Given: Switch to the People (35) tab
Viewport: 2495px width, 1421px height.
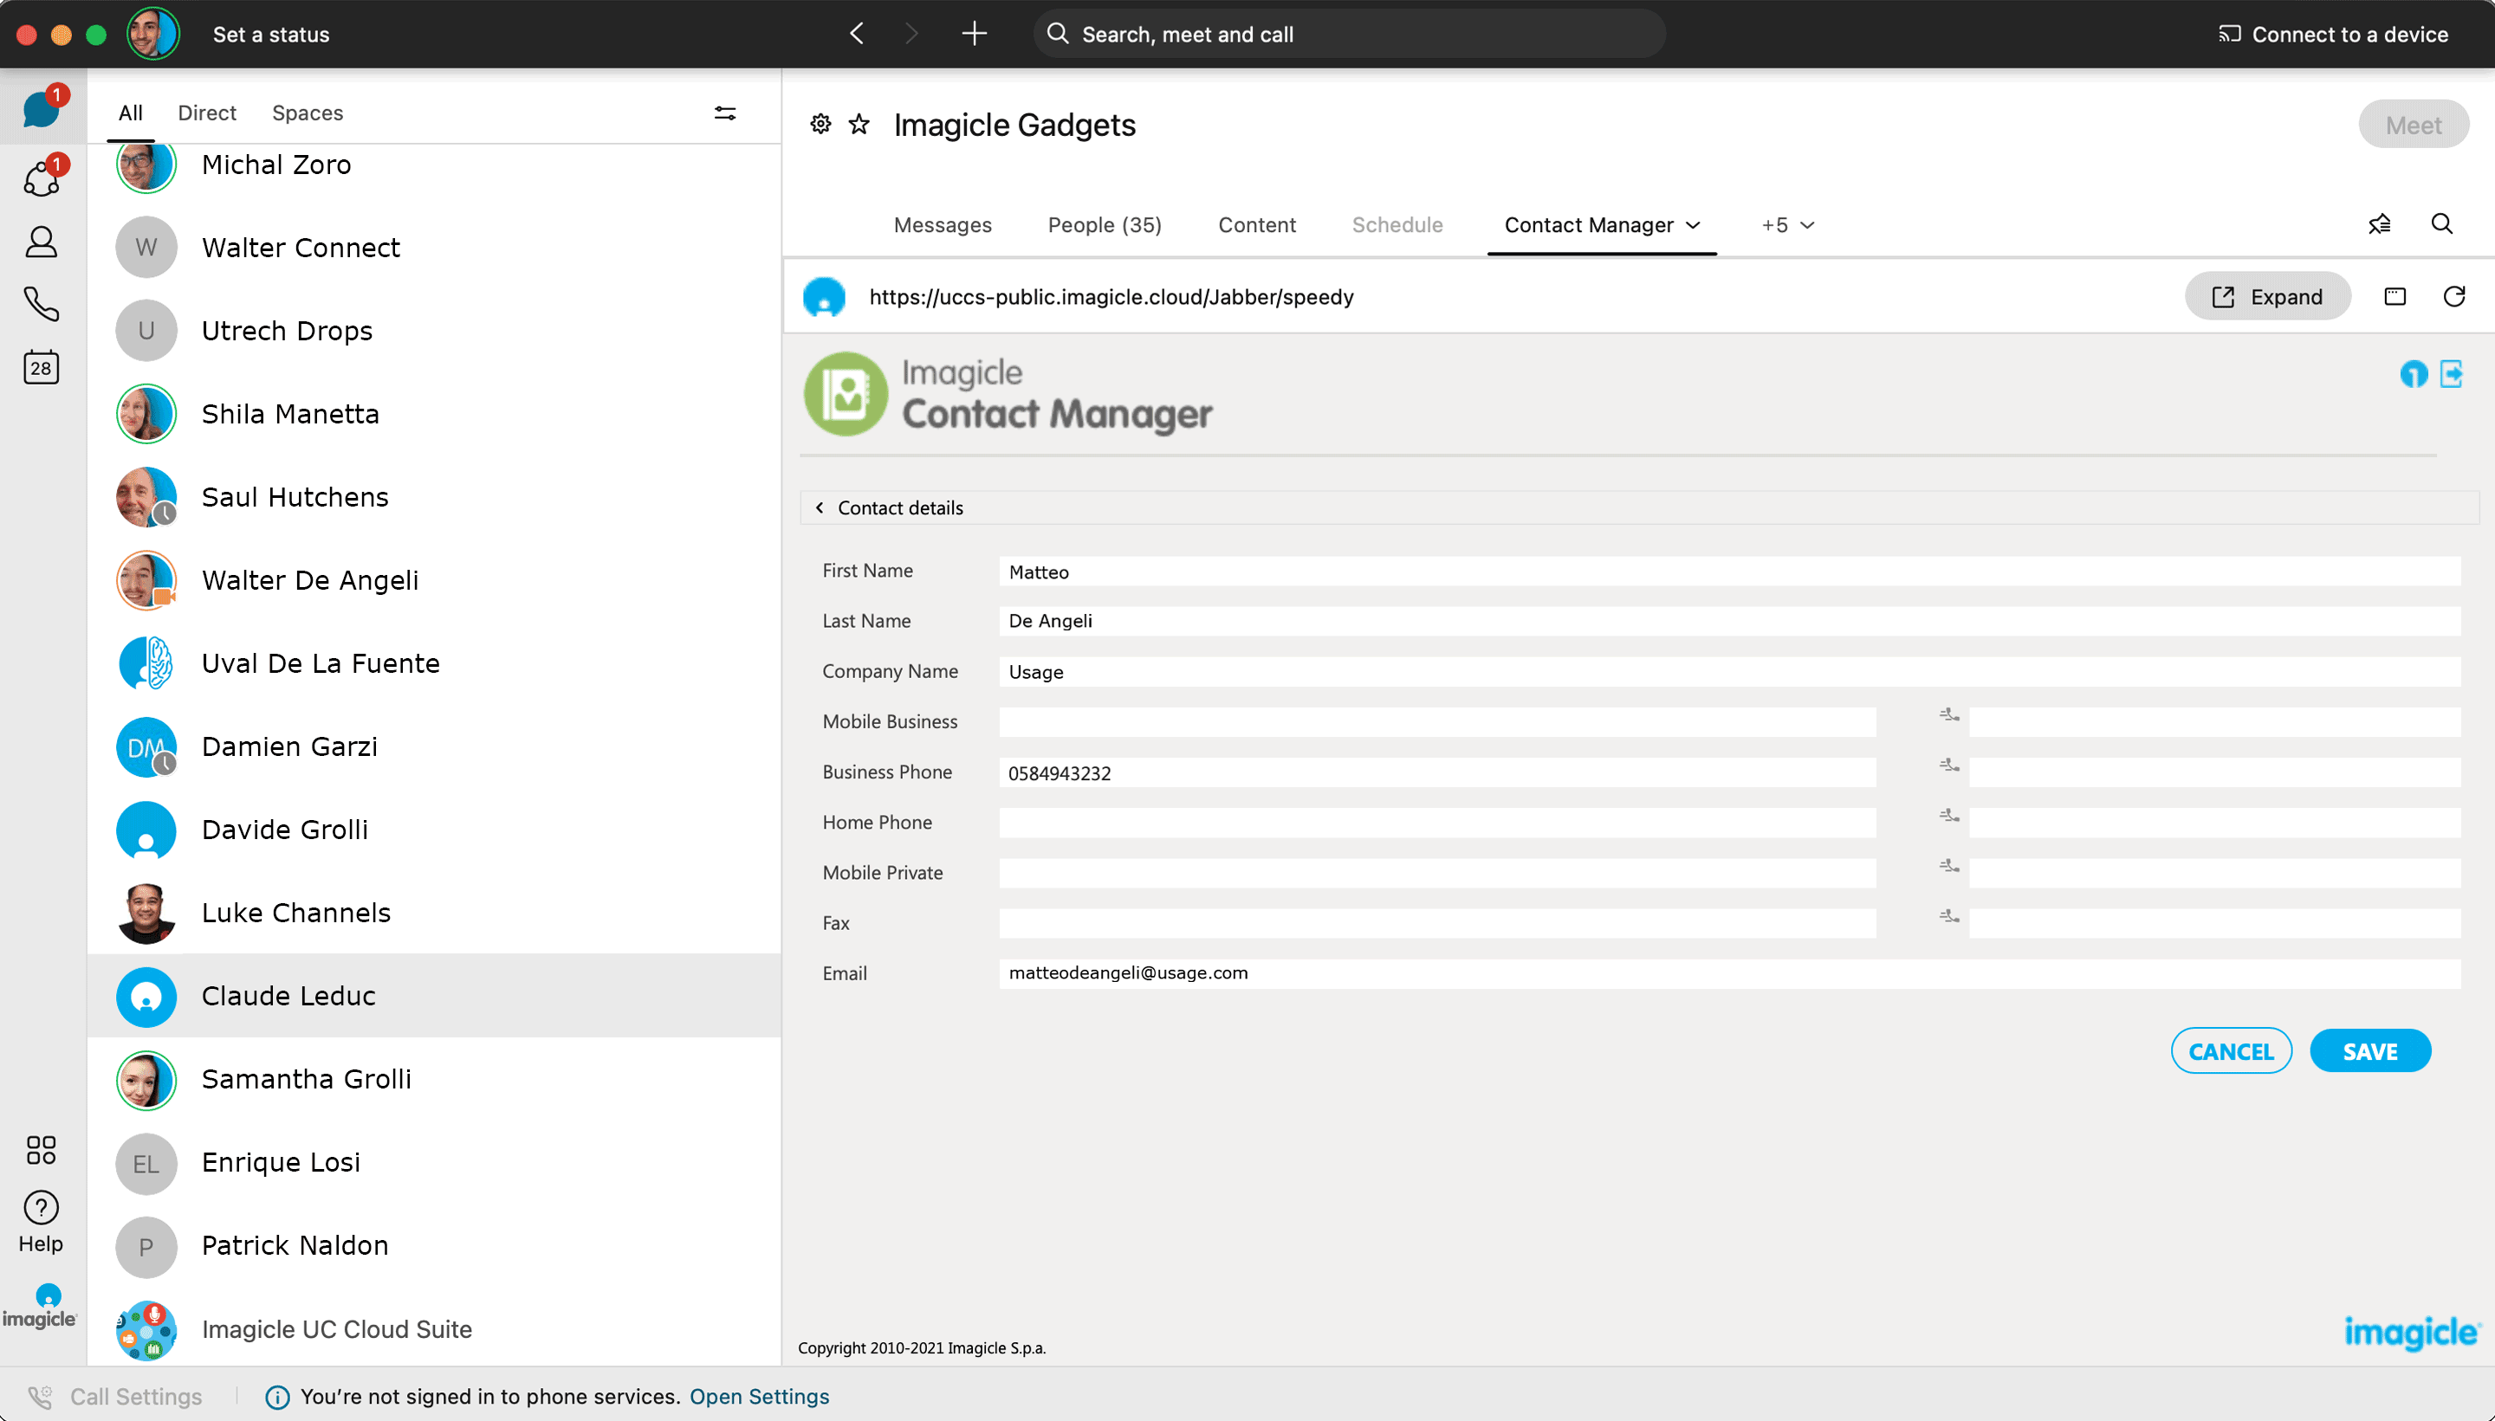Looking at the screenshot, I should pos(1104,225).
